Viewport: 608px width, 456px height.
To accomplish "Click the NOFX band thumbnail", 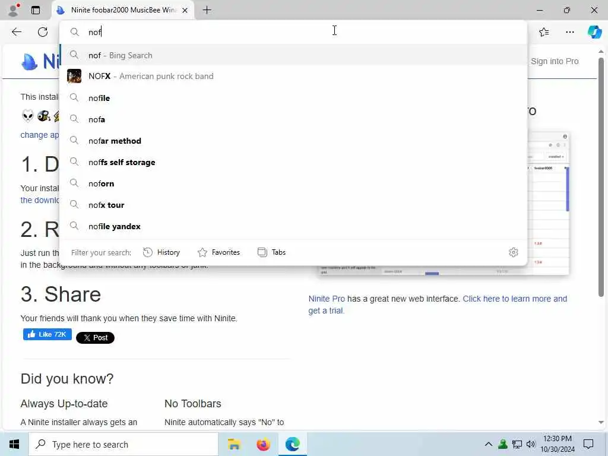I will coord(74,76).
